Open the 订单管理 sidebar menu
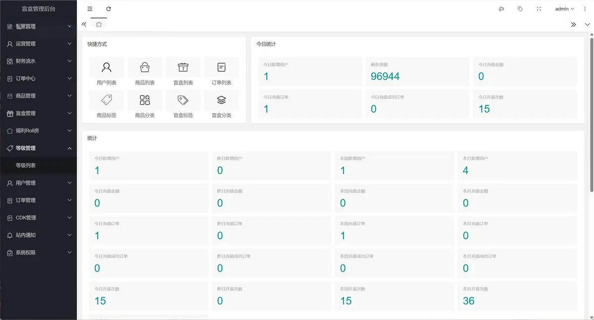 coord(38,200)
